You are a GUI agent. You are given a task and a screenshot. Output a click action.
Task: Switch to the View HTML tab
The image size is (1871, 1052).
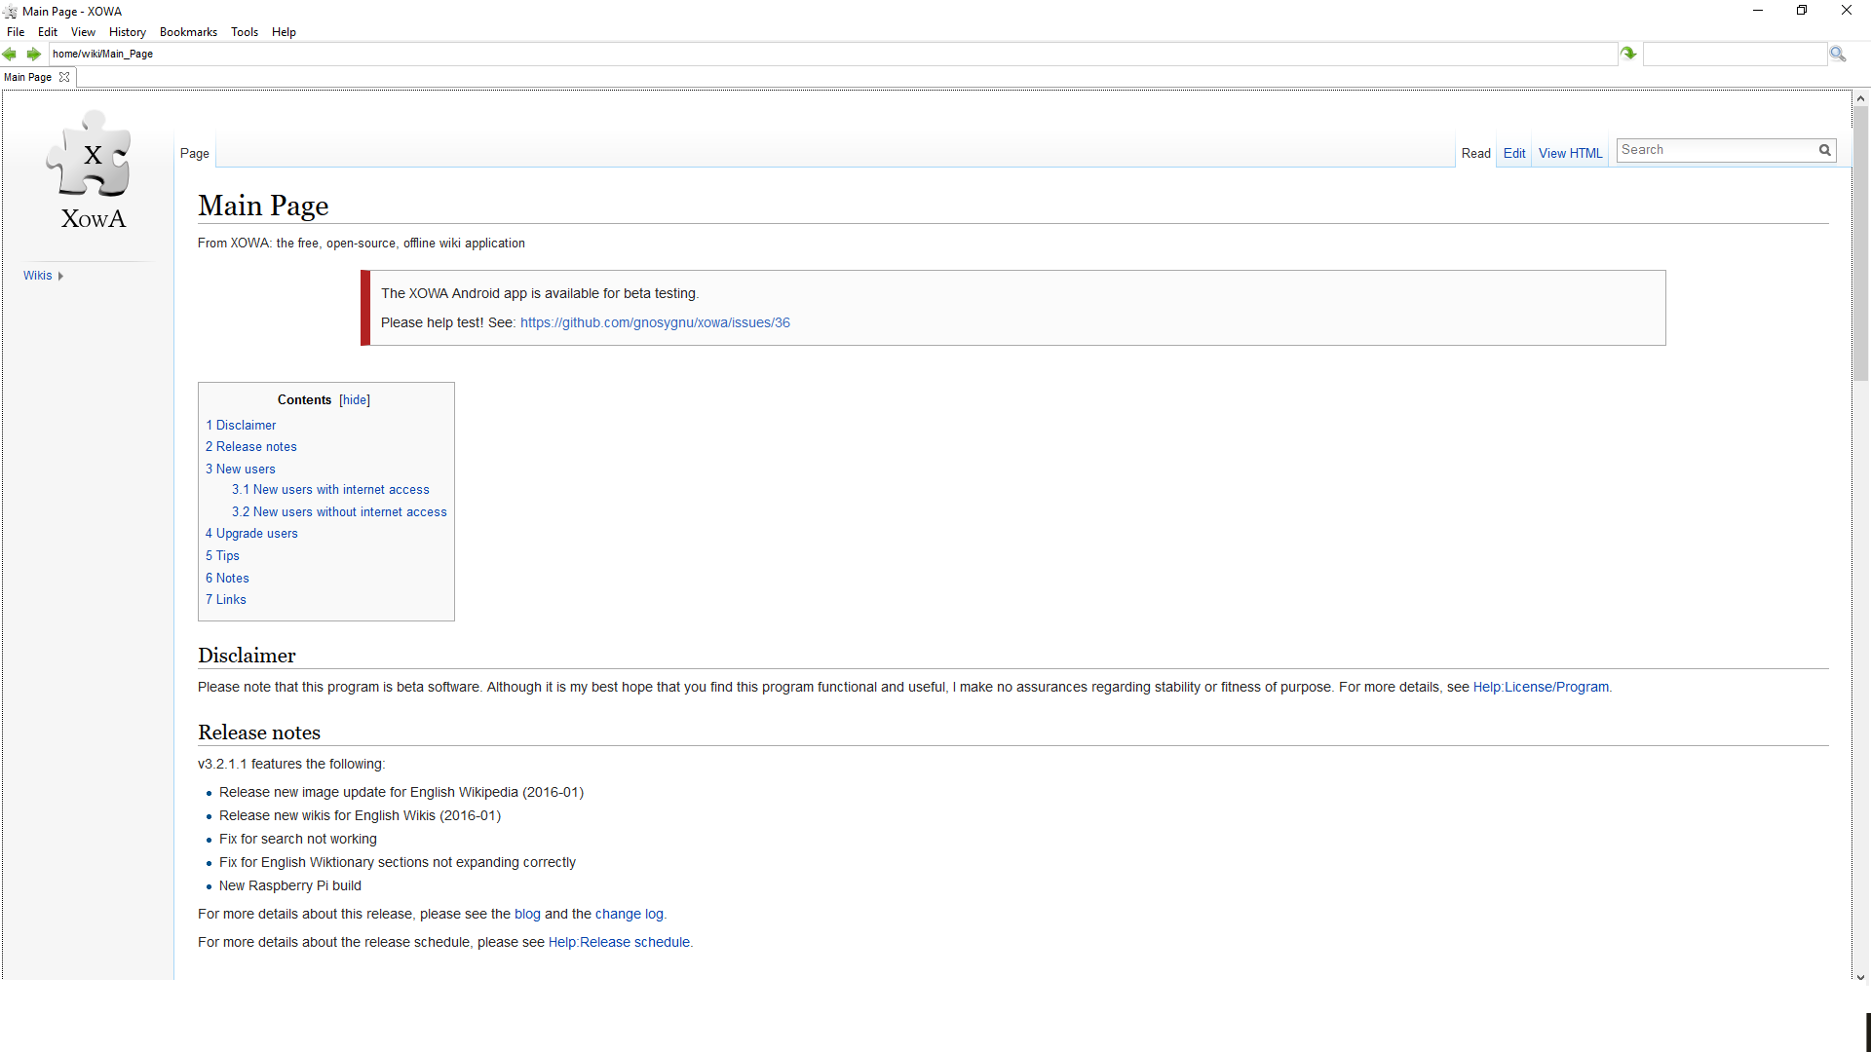click(1570, 154)
